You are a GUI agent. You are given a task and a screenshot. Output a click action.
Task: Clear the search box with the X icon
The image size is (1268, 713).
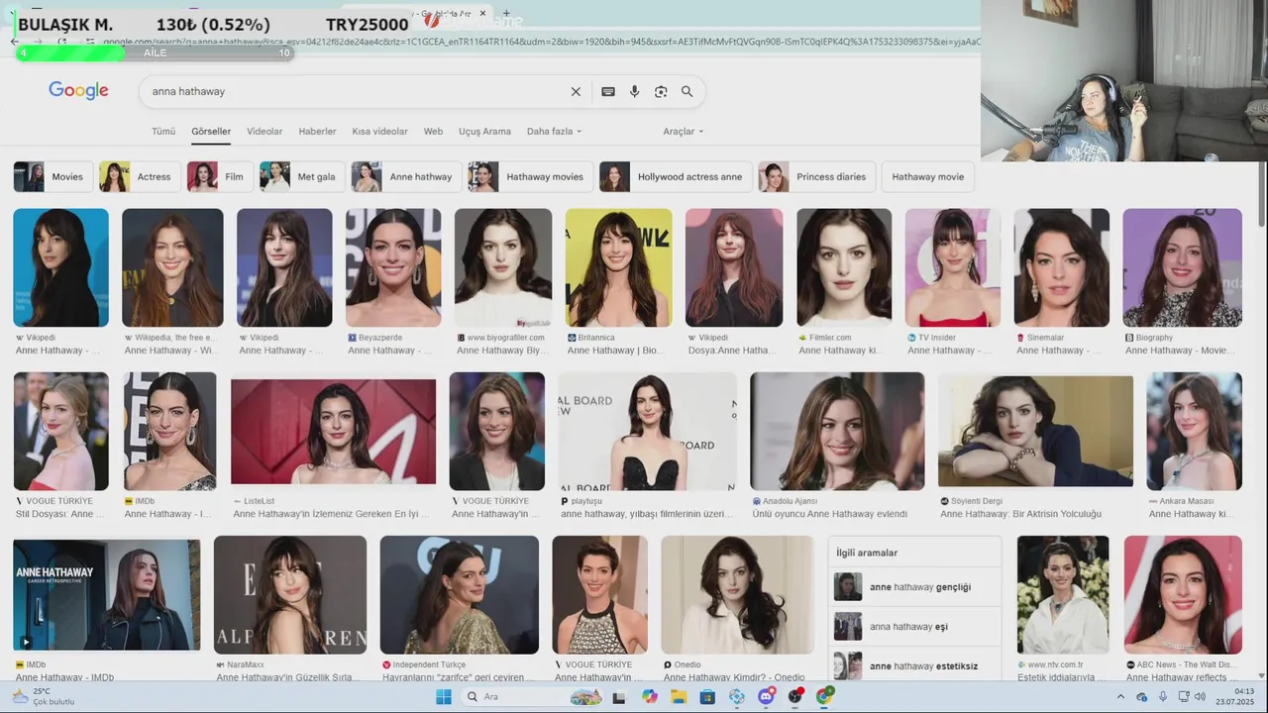coord(576,91)
